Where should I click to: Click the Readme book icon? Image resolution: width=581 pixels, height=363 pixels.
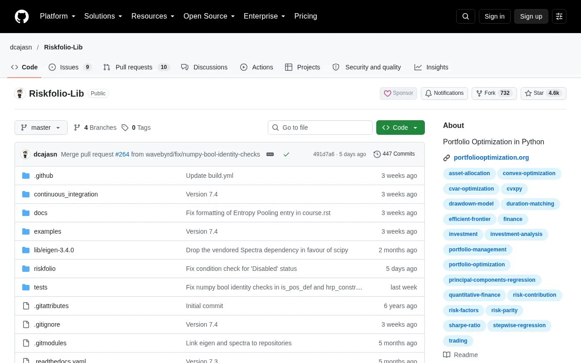click(447, 355)
